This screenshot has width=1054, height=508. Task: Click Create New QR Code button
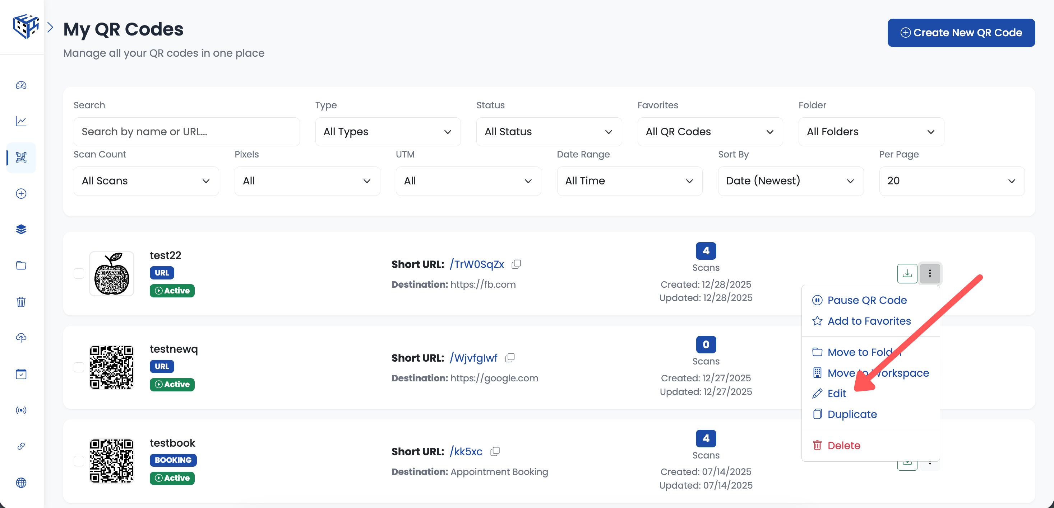point(961,33)
